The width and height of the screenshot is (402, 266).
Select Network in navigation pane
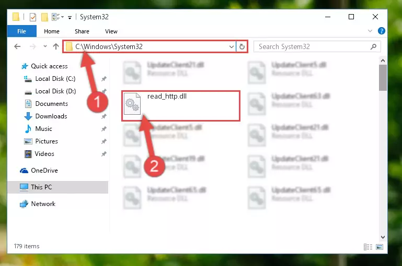pyautogui.click(x=43, y=204)
